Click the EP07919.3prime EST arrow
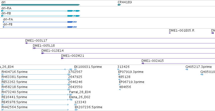 coord(119,74)
